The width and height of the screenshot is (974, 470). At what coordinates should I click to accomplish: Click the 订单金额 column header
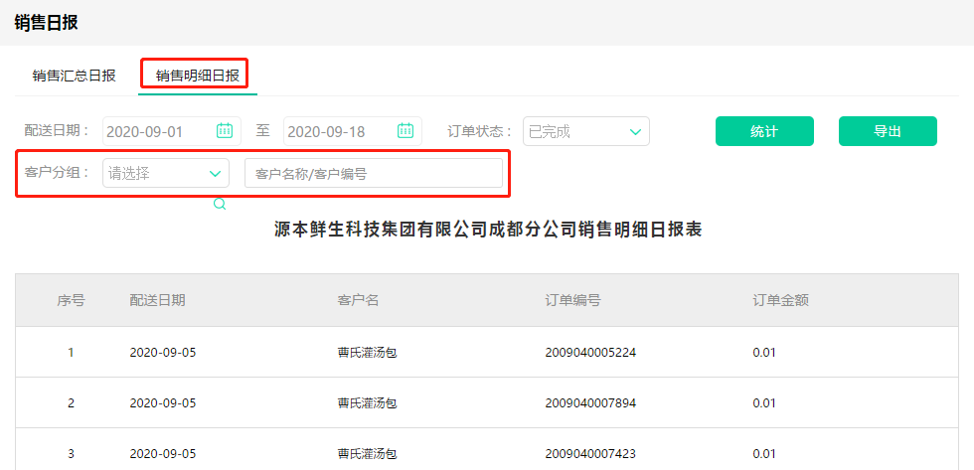(780, 300)
